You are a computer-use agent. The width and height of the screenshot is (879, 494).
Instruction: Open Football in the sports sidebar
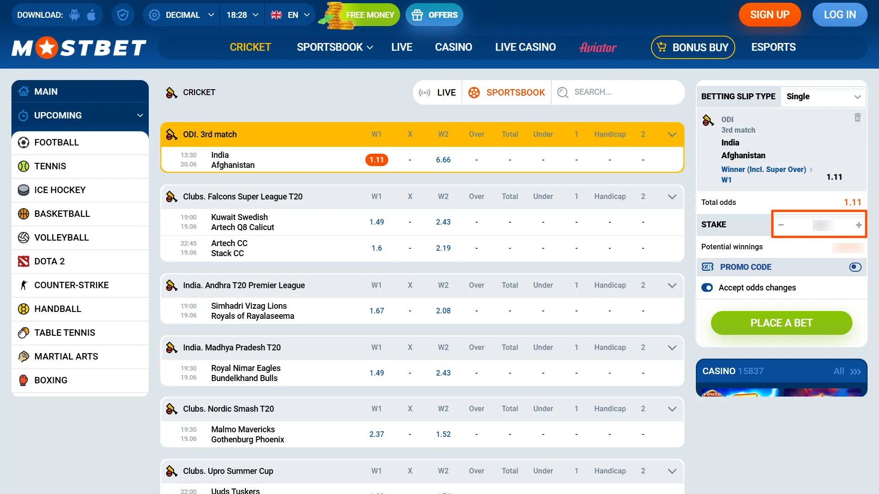(80, 142)
